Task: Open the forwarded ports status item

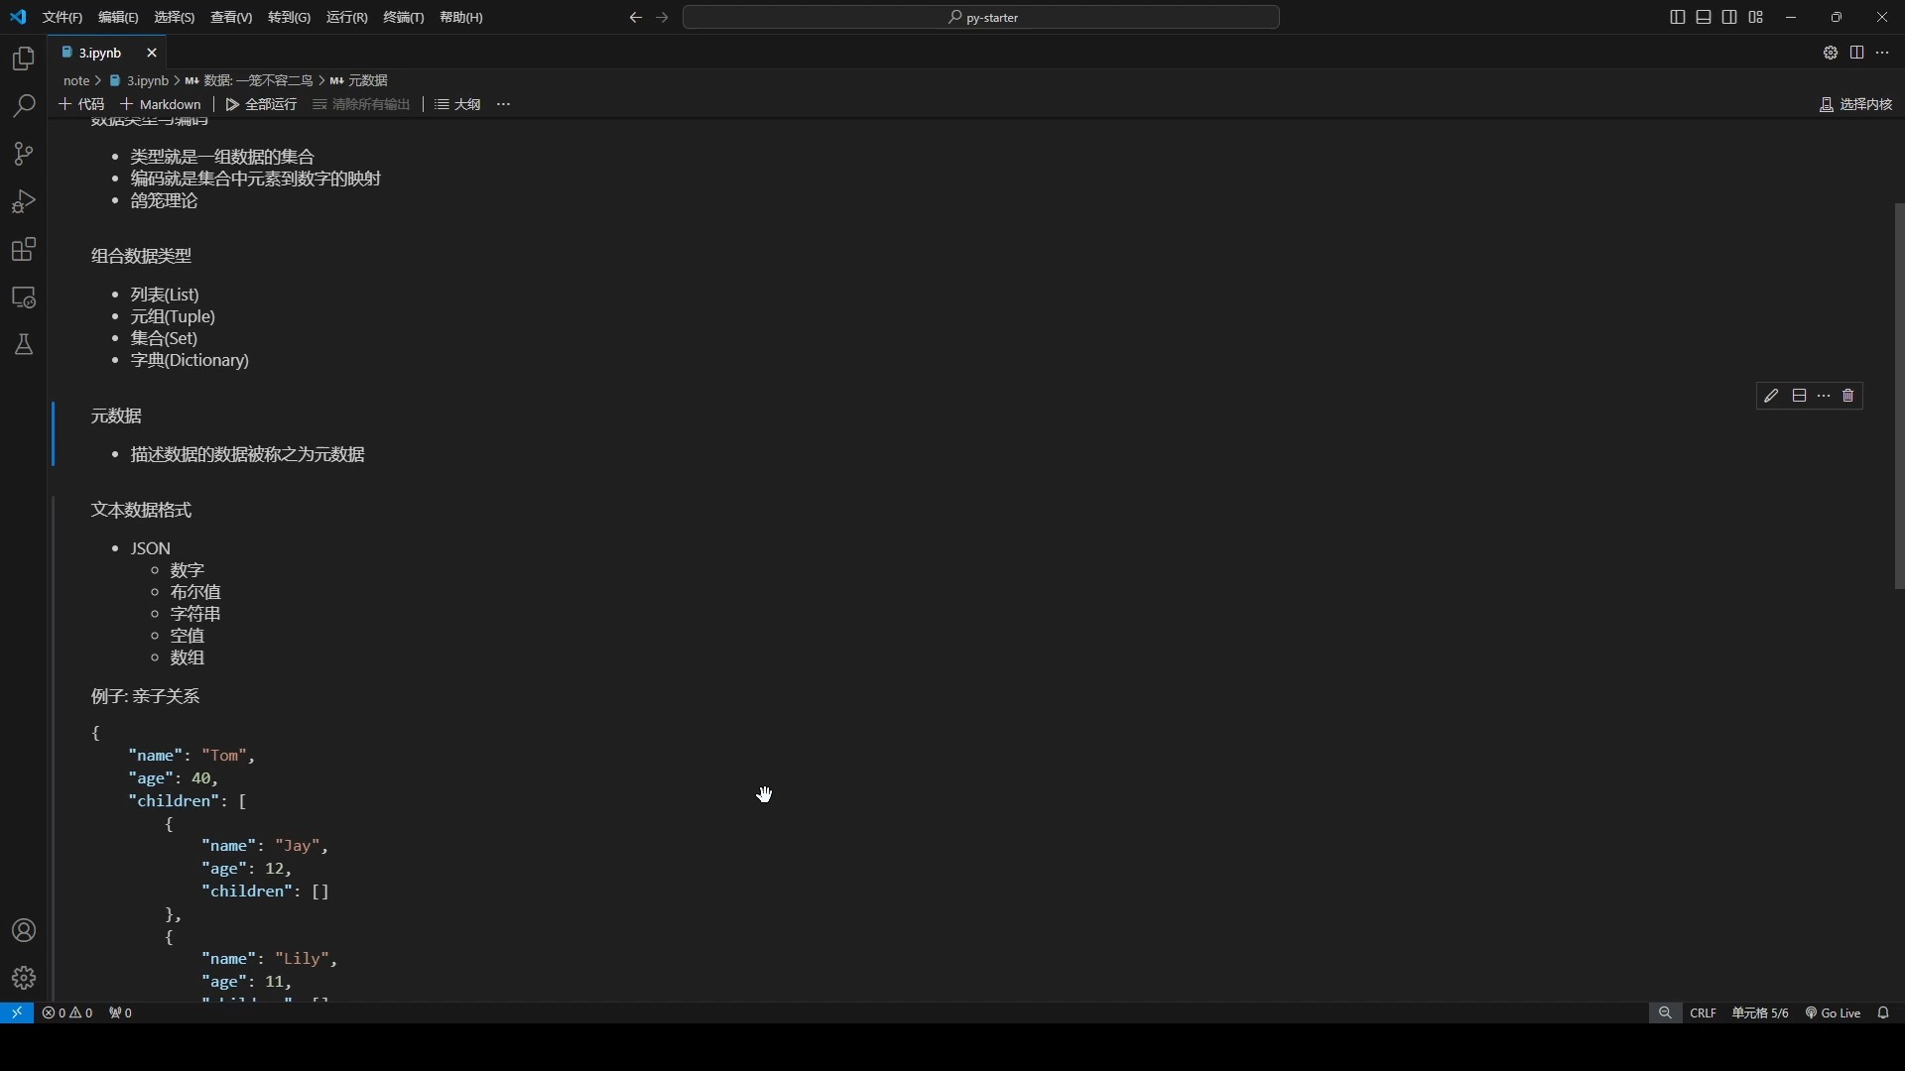Action: point(120,1012)
